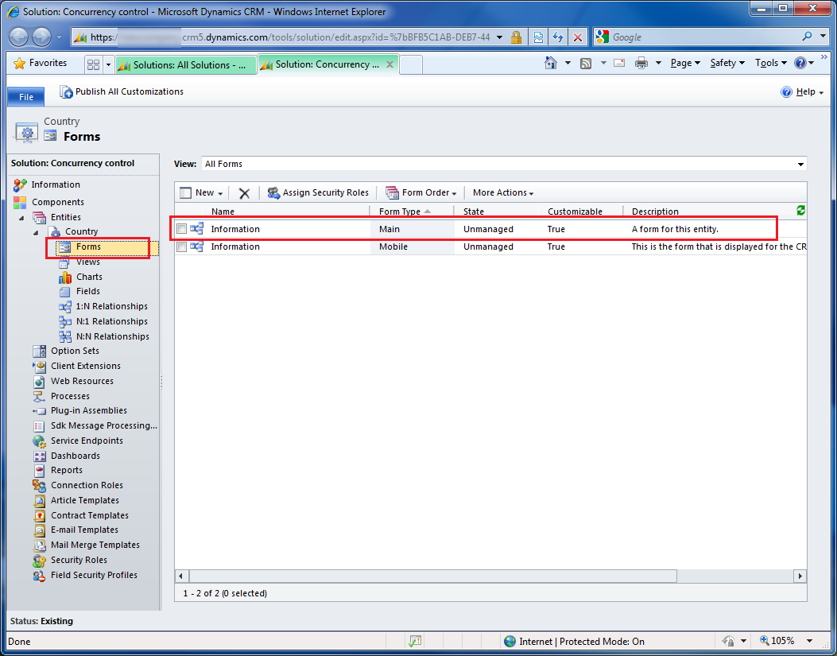Viewport: 837px width, 656px height.
Task: Click the Security Roles icon
Action: pos(40,561)
